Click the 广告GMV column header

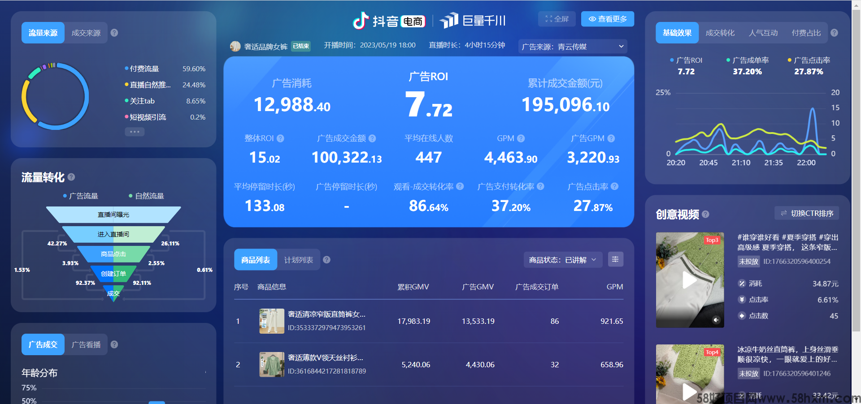point(478,287)
